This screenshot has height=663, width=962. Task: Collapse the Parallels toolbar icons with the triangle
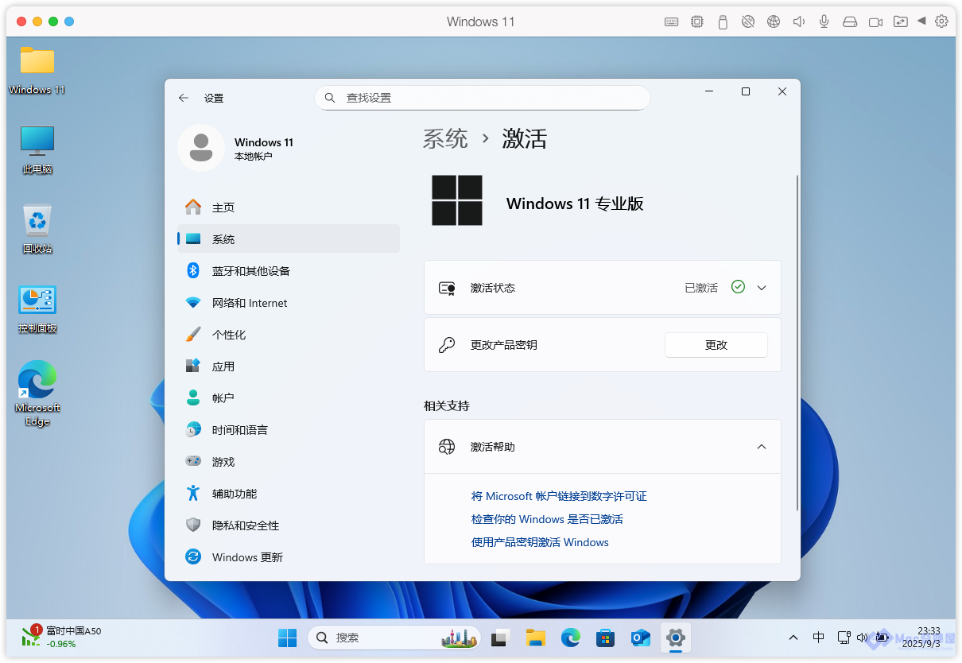921,21
